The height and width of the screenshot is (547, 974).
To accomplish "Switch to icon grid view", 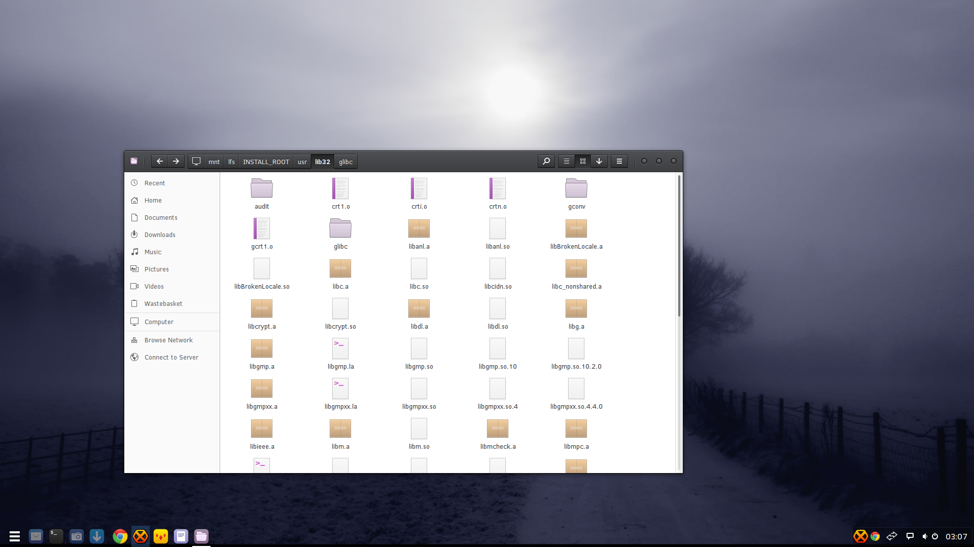I will tap(583, 162).
